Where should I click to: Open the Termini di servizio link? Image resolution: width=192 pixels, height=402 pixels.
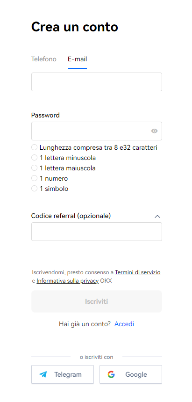pyautogui.click(x=138, y=272)
